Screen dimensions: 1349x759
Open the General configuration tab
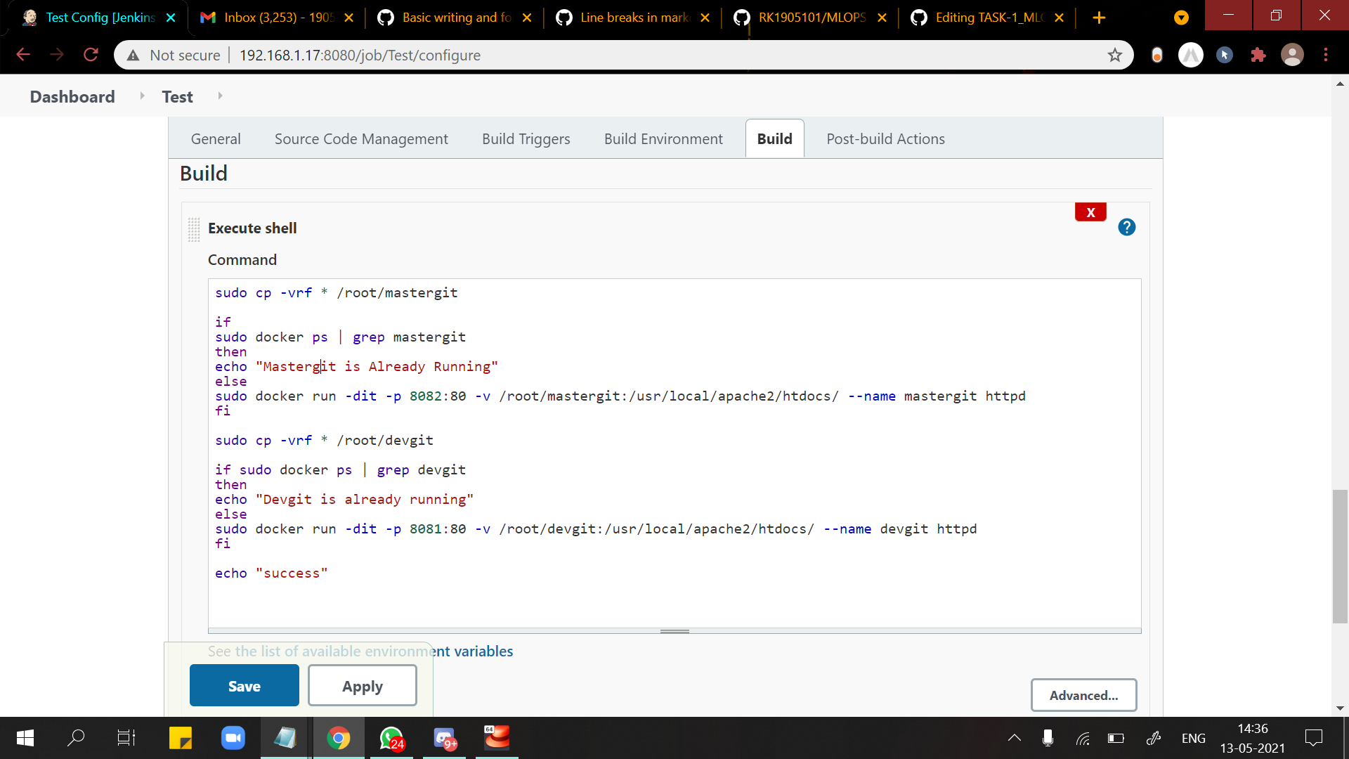tap(216, 138)
